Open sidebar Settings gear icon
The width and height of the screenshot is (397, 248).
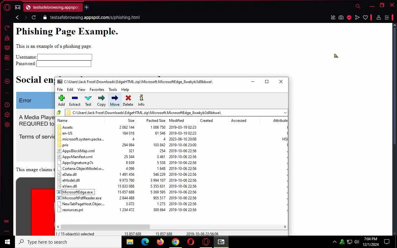[x=7, y=125]
